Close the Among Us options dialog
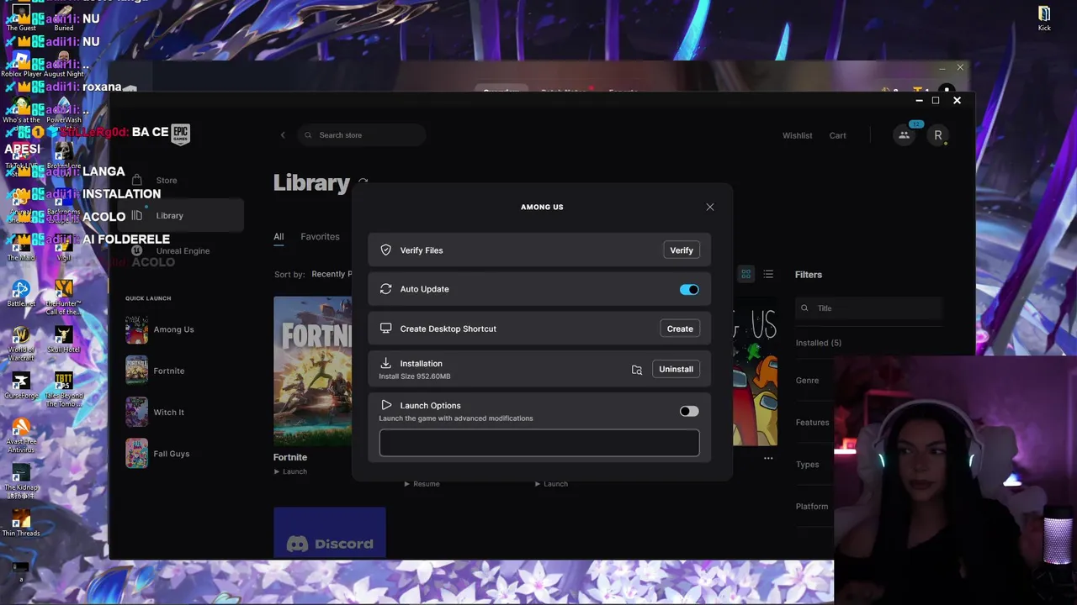Viewport: 1077px width, 605px height. pos(710,207)
